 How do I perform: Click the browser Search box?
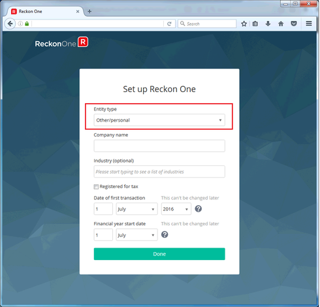(x=207, y=24)
